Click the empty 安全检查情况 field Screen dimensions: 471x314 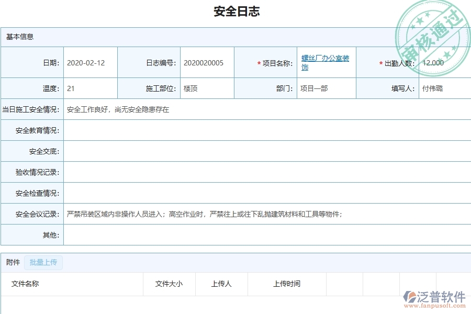pyautogui.click(x=267, y=193)
